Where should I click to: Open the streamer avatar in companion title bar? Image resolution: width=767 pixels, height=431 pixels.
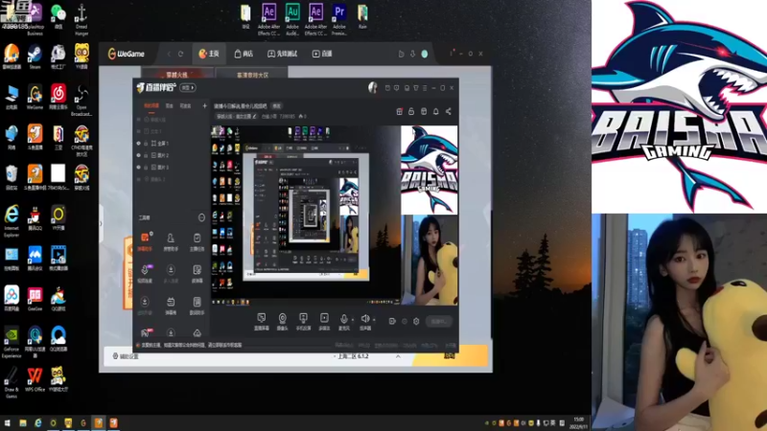[373, 87]
